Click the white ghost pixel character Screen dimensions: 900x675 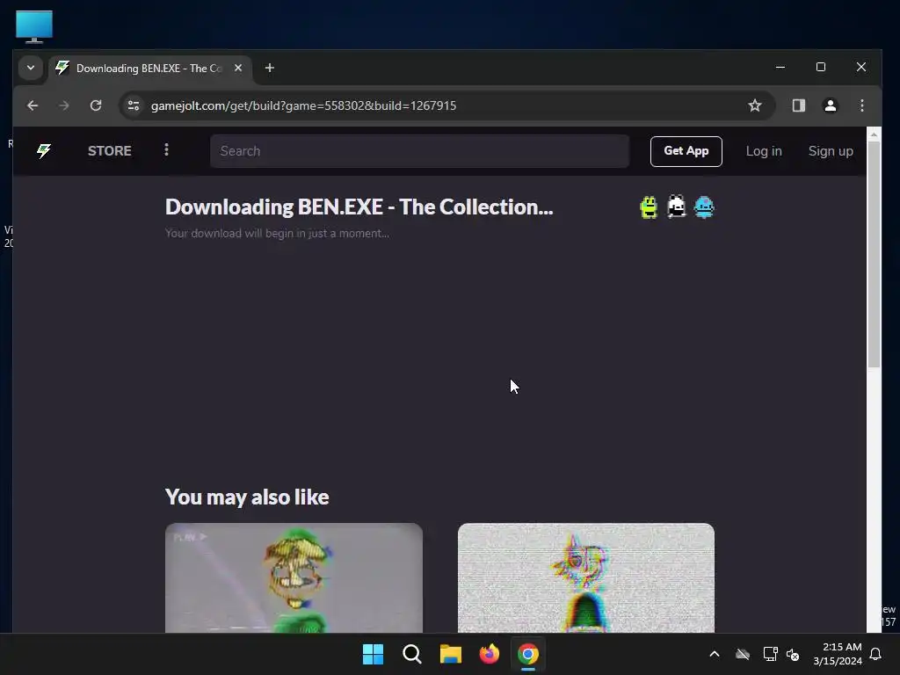click(676, 207)
